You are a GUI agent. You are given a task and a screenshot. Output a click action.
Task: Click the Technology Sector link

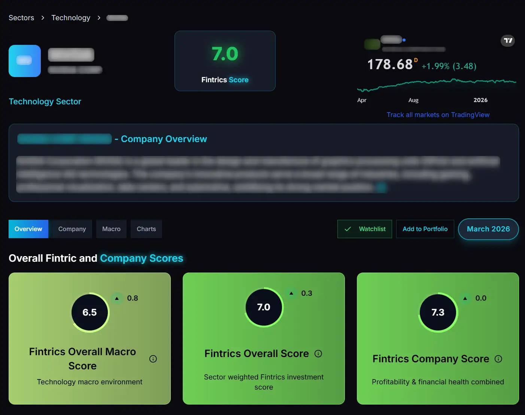coord(45,101)
